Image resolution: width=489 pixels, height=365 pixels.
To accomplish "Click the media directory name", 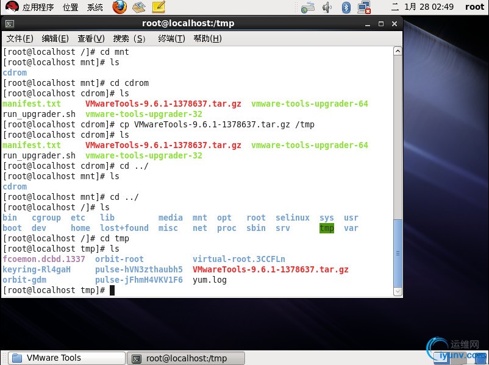I will (171, 218).
